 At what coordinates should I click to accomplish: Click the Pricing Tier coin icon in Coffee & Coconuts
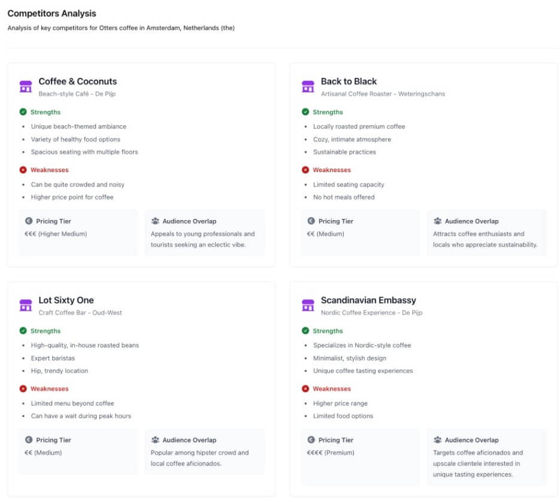[29, 221]
